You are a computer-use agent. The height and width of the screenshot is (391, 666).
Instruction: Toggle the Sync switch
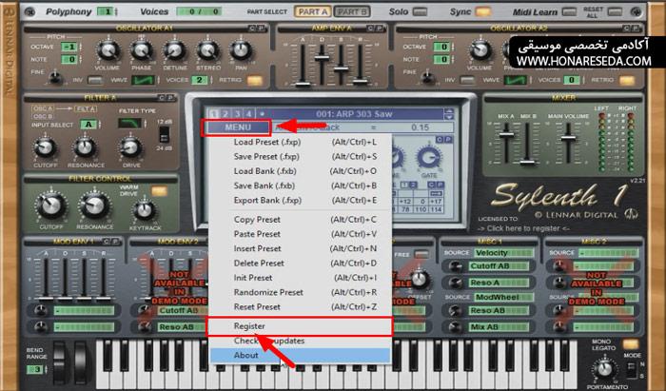tap(483, 11)
